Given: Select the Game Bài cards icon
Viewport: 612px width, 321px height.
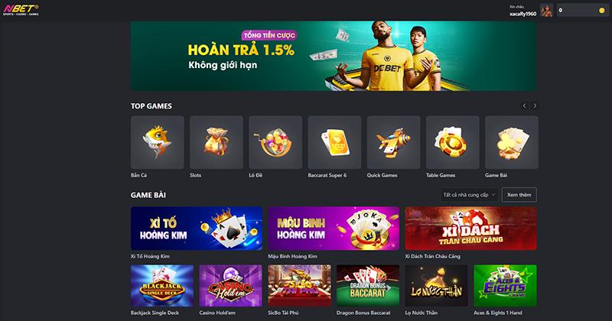Looking at the screenshot, I should [x=512, y=142].
